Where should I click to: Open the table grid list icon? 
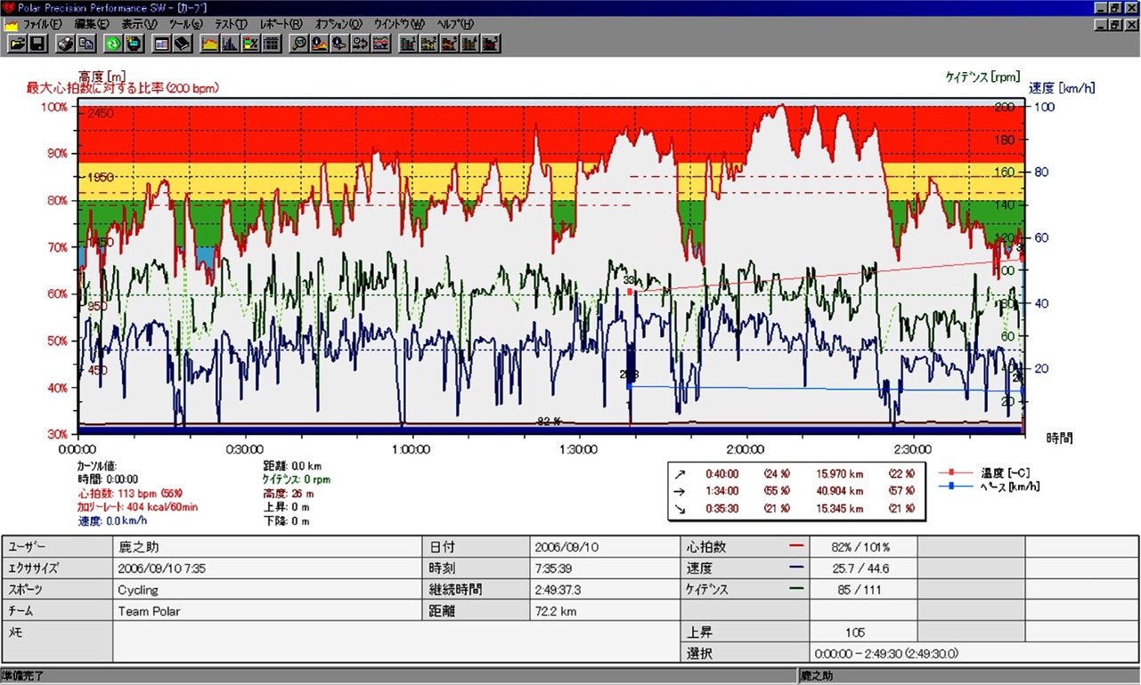click(272, 44)
